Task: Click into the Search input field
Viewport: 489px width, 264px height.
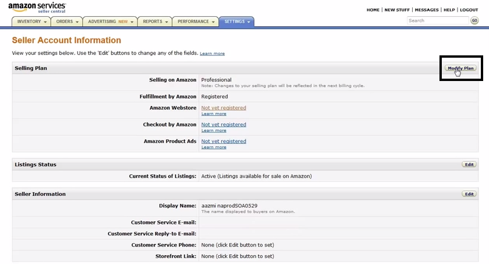Action: (x=438, y=20)
